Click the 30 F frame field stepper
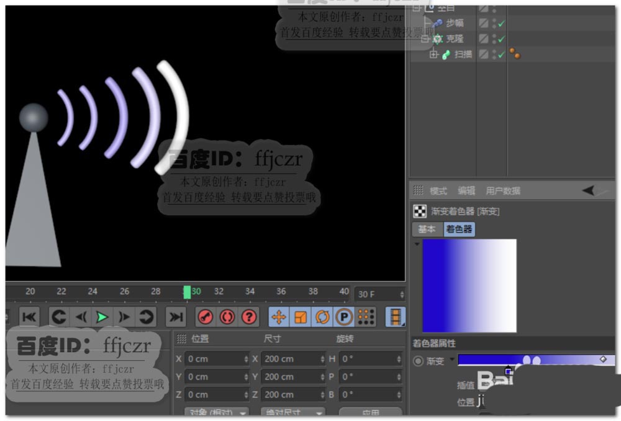The height and width of the screenshot is (421, 621). [402, 294]
